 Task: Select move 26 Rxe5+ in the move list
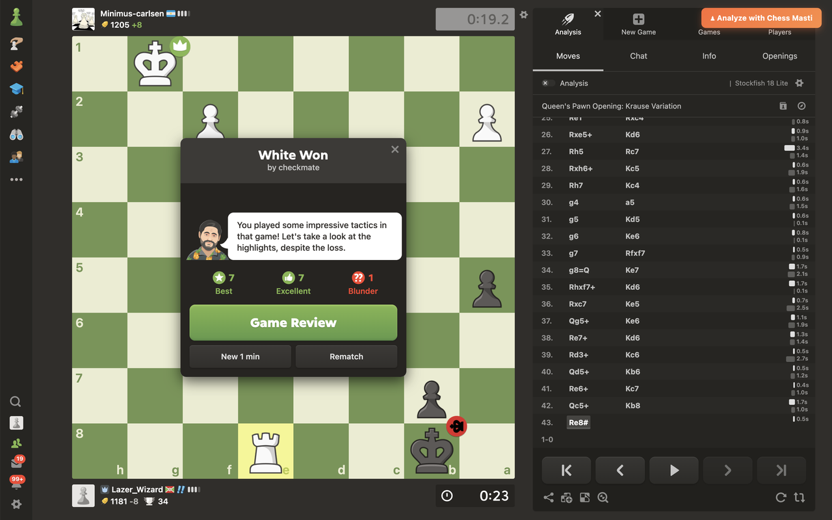click(580, 135)
